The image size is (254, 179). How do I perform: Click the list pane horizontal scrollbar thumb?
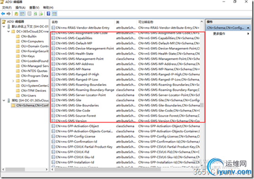click(x=107, y=169)
